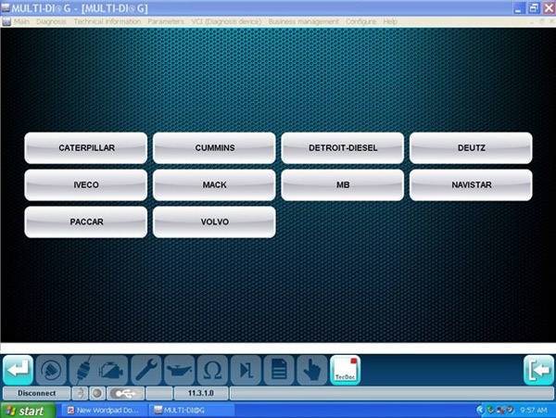Viewport: 556px width, 418px height.
Task: Select the CATERPILLAR brand button
Action: coord(85,147)
